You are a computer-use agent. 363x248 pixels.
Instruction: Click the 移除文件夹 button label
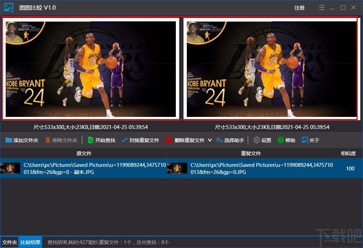pos(65,140)
